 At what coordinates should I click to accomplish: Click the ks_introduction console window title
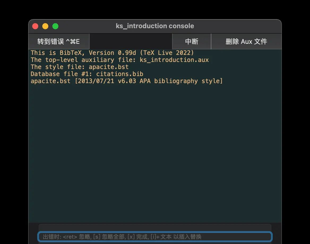(x=155, y=26)
